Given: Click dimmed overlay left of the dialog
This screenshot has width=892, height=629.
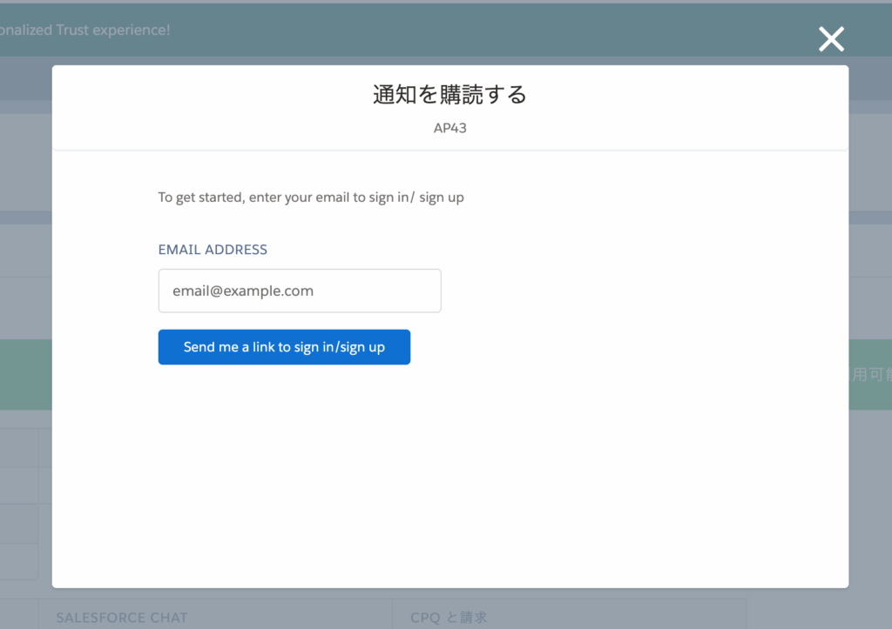Looking at the screenshot, I should click(x=25, y=261).
